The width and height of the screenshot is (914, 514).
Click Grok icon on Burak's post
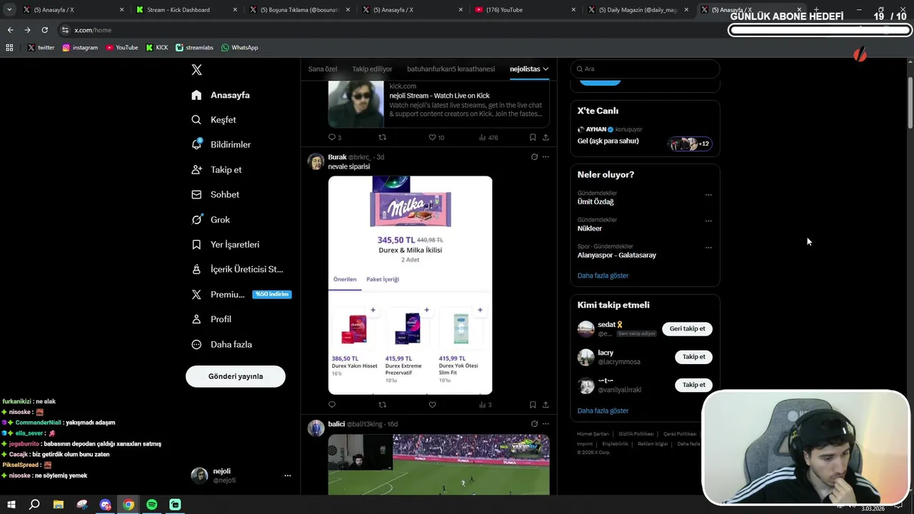534,156
